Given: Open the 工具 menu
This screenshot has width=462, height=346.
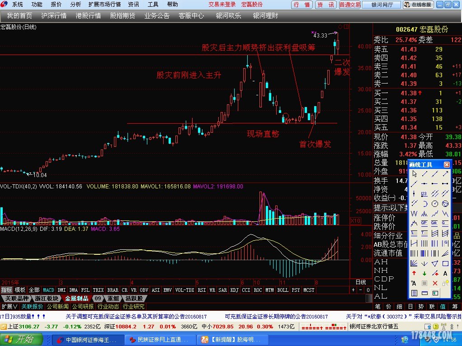Looking at the screenshot, I should pos(153,5).
